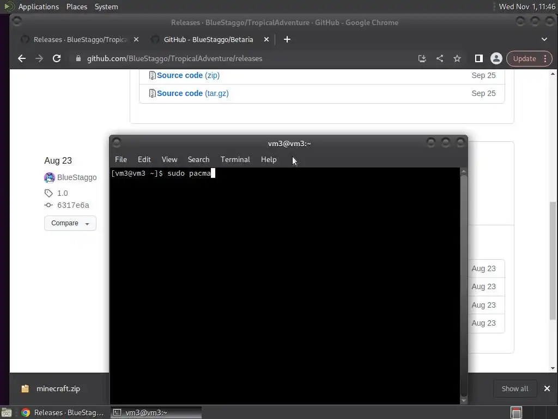Click the Chrome forward arrow
This screenshot has height=419, width=558.
click(39, 58)
